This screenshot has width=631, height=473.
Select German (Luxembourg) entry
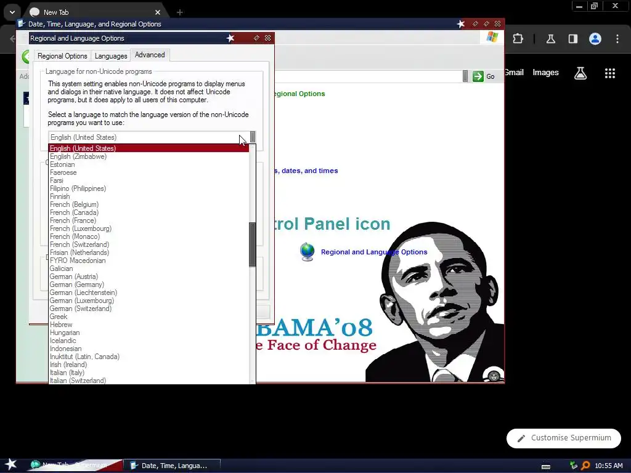tap(149, 301)
